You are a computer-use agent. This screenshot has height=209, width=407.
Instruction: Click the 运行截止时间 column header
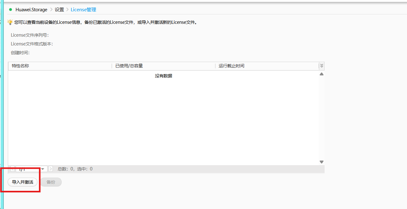pyautogui.click(x=232, y=66)
